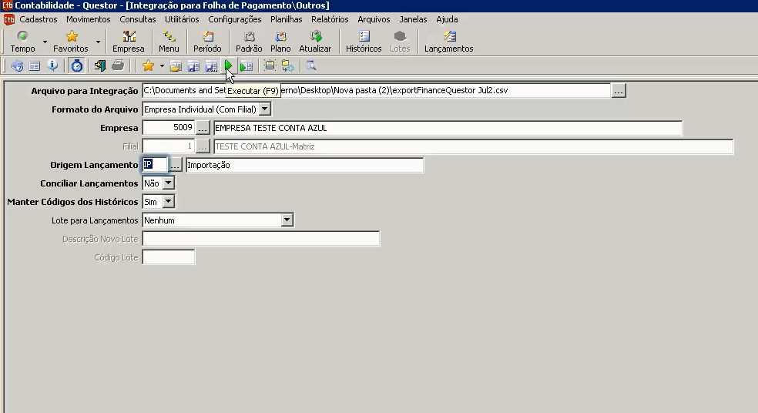
Task: Expand Manter Códigos dos Históricos dropdown
Action: pos(169,202)
